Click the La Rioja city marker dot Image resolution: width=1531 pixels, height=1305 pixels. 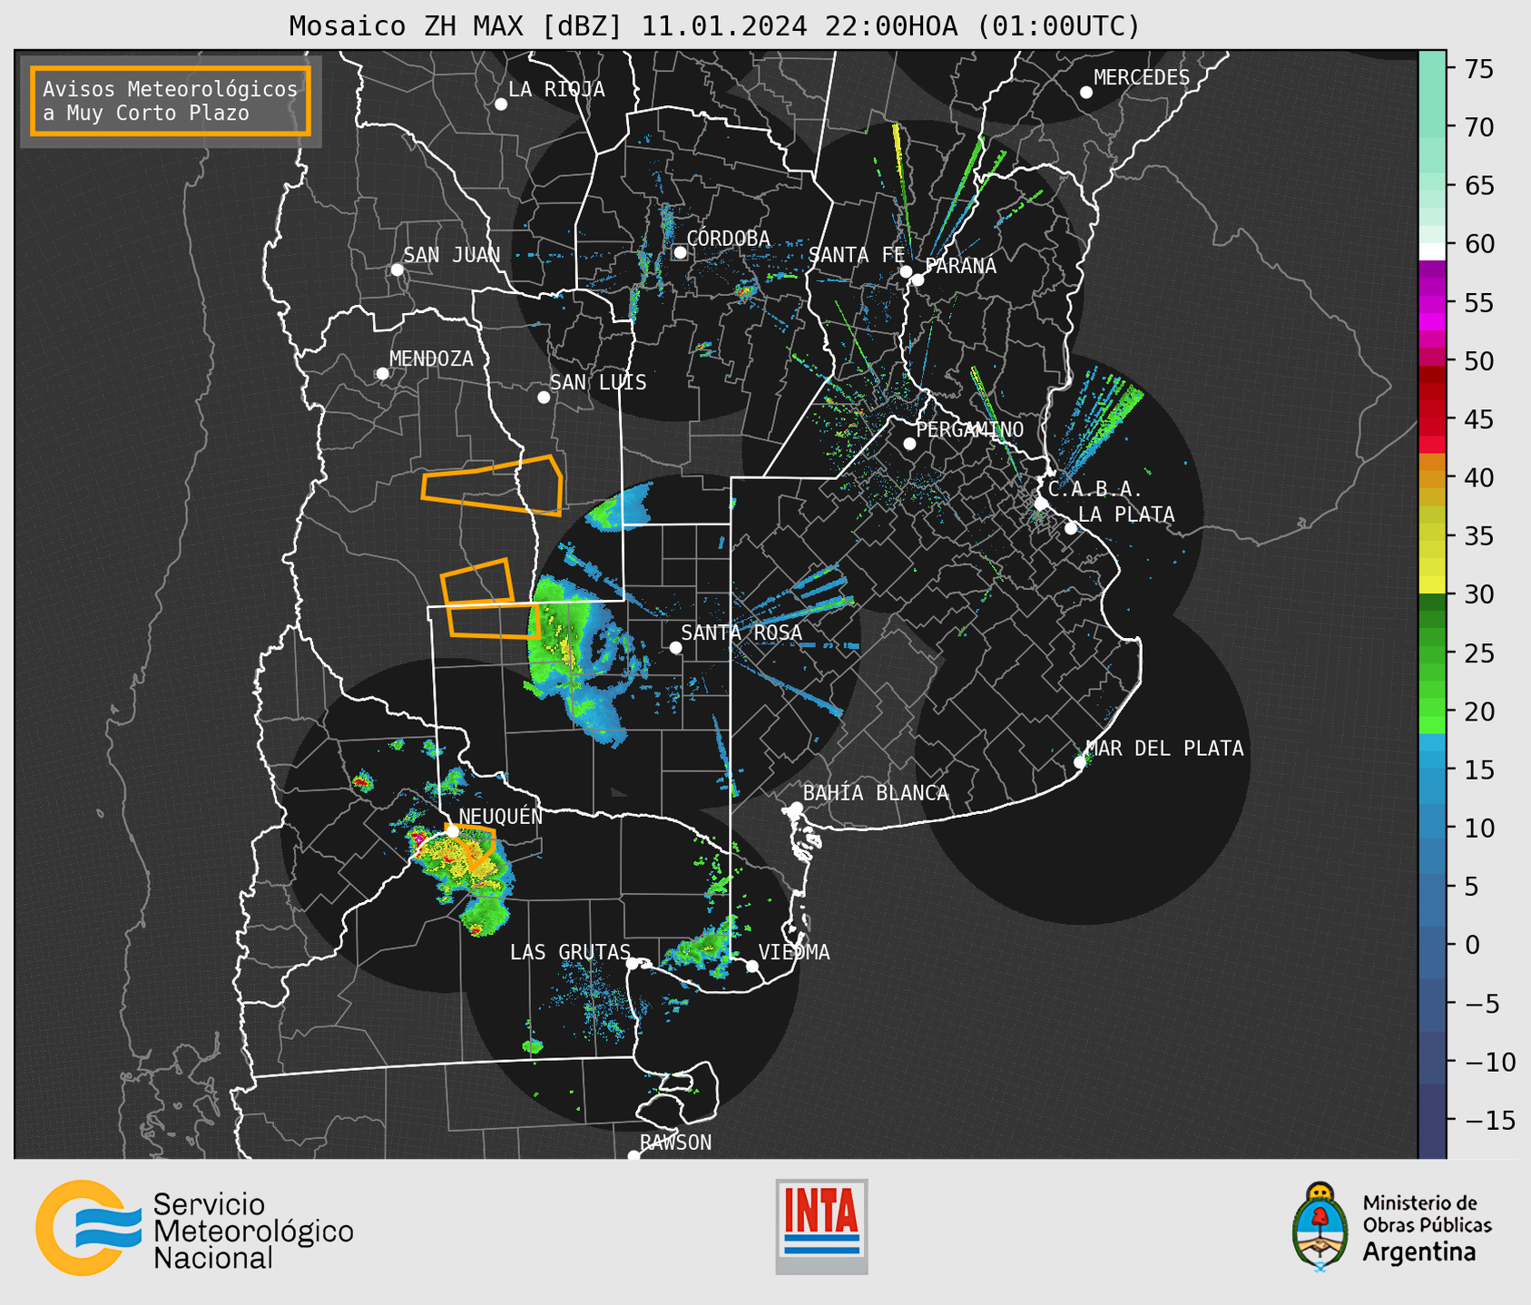[501, 104]
